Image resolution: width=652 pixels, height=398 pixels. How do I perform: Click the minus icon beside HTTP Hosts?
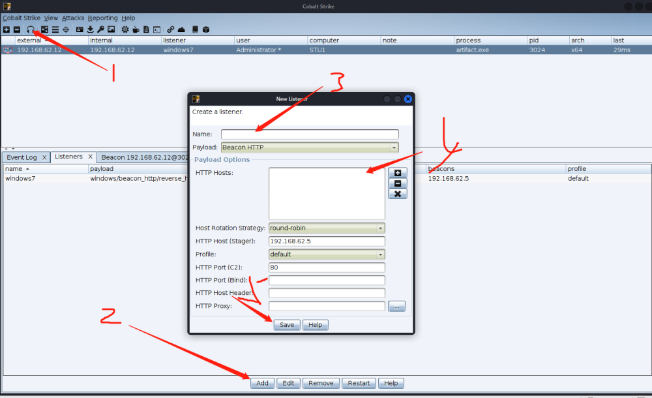398,183
